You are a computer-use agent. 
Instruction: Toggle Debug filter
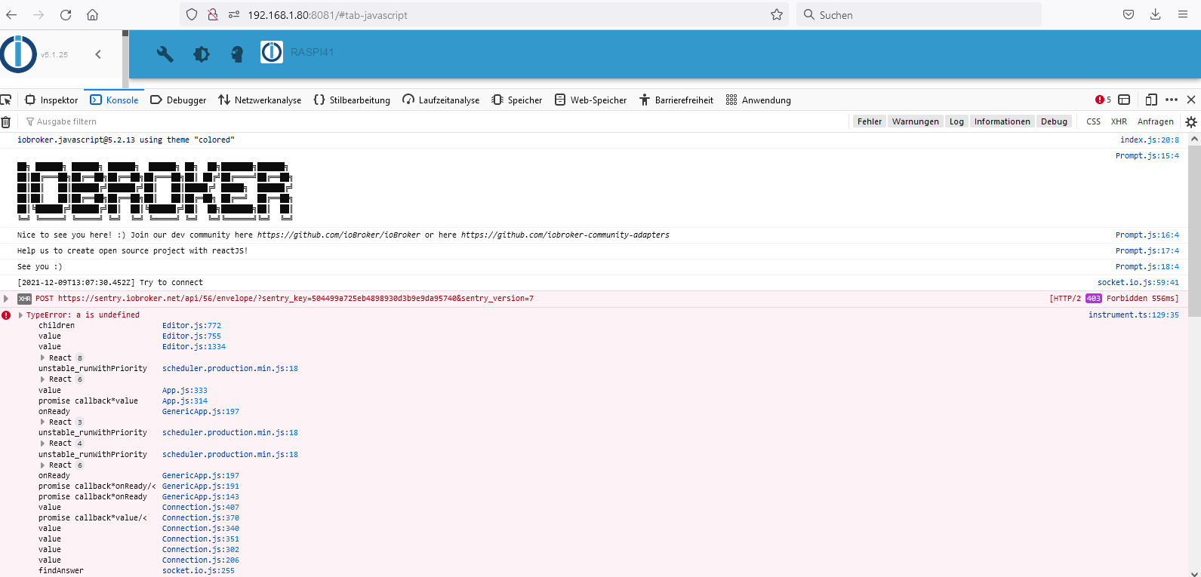pos(1055,121)
